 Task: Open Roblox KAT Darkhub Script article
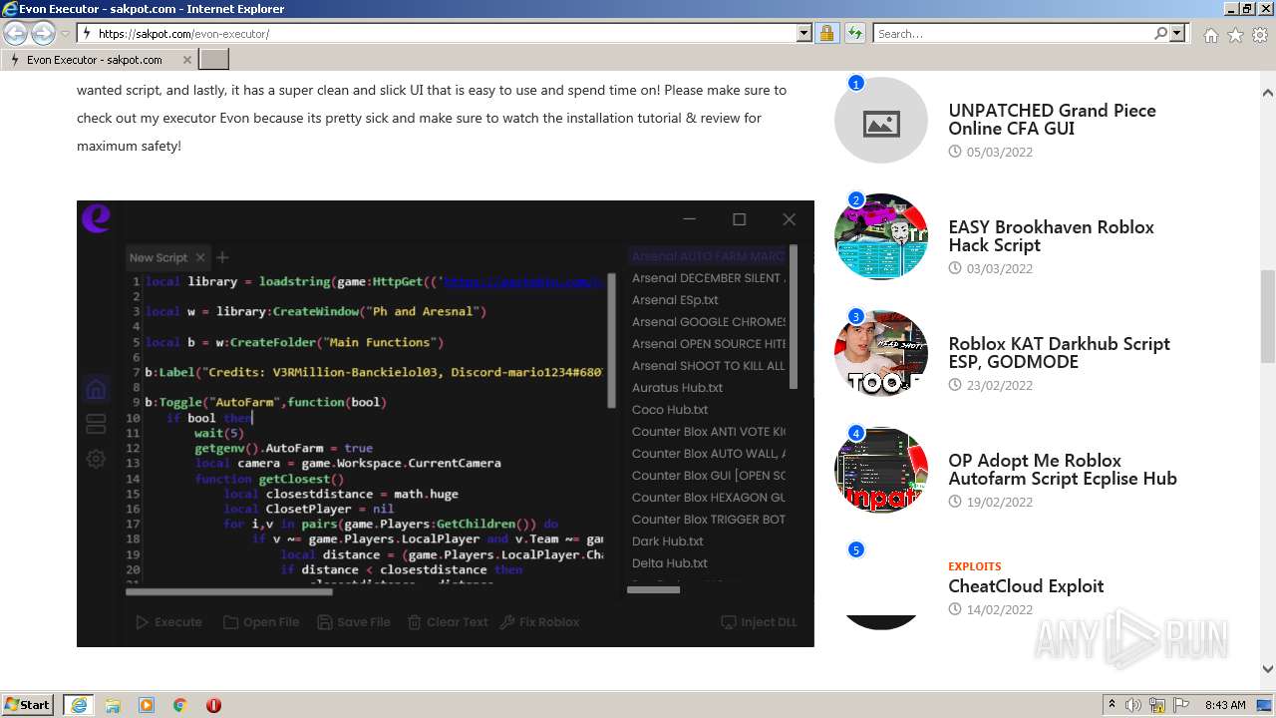(x=1059, y=352)
